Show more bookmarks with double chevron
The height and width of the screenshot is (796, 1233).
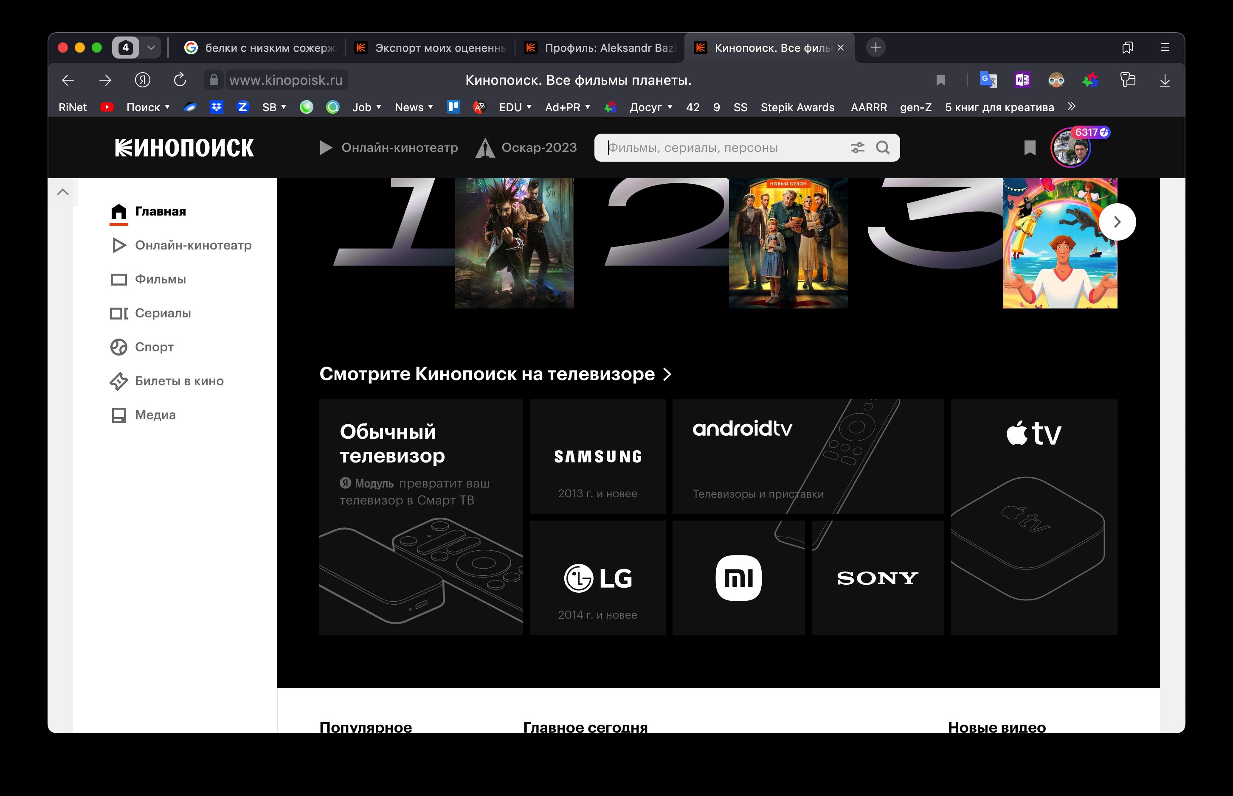[1071, 107]
